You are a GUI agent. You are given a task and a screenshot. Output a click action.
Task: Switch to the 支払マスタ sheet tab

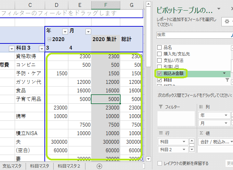[12, 166]
